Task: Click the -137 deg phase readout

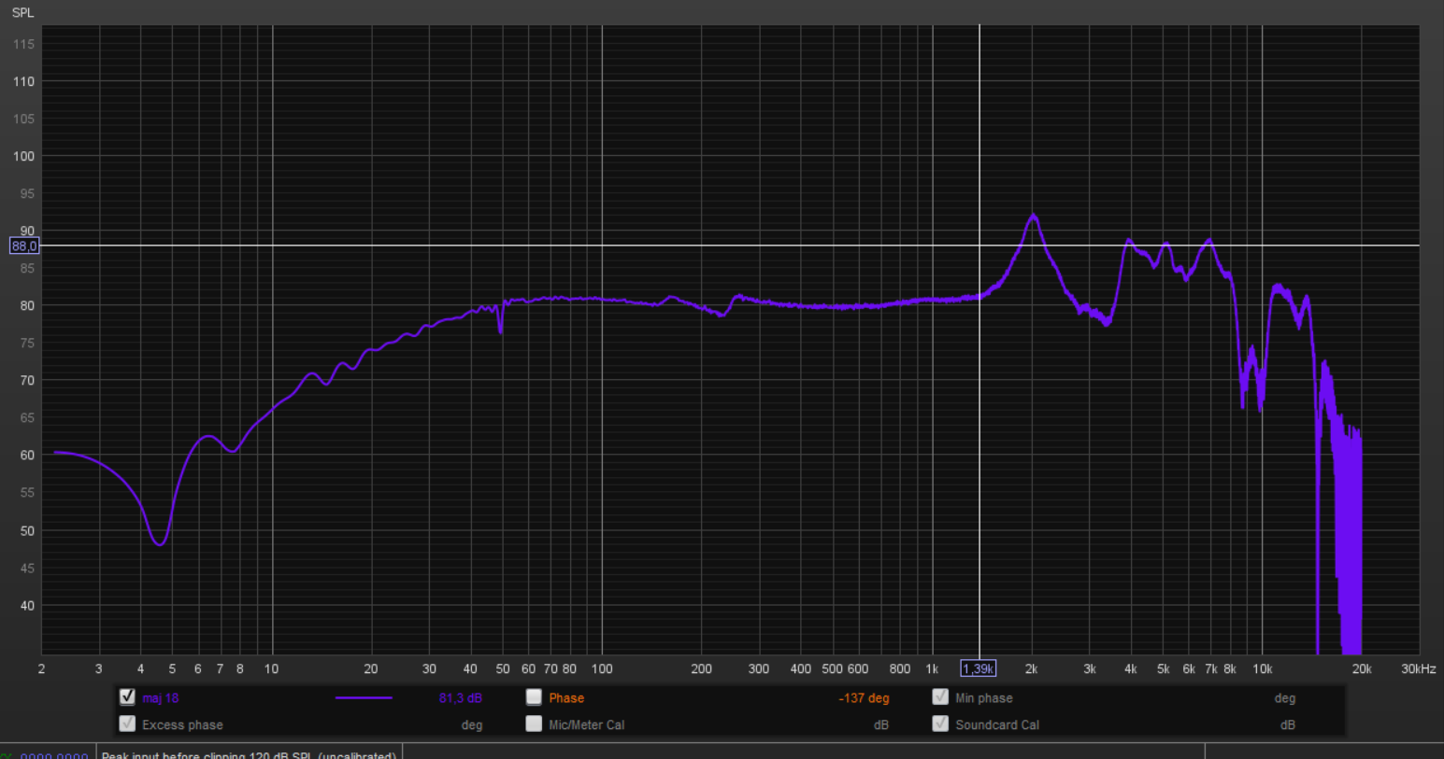Action: click(x=864, y=697)
